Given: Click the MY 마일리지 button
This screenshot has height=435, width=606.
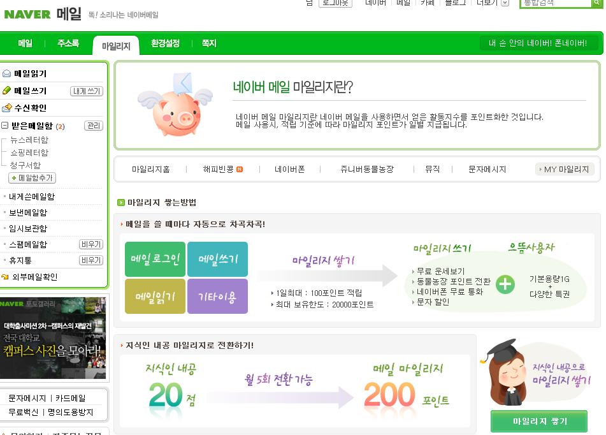Looking at the screenshot, I should click(x=564, y=169).
